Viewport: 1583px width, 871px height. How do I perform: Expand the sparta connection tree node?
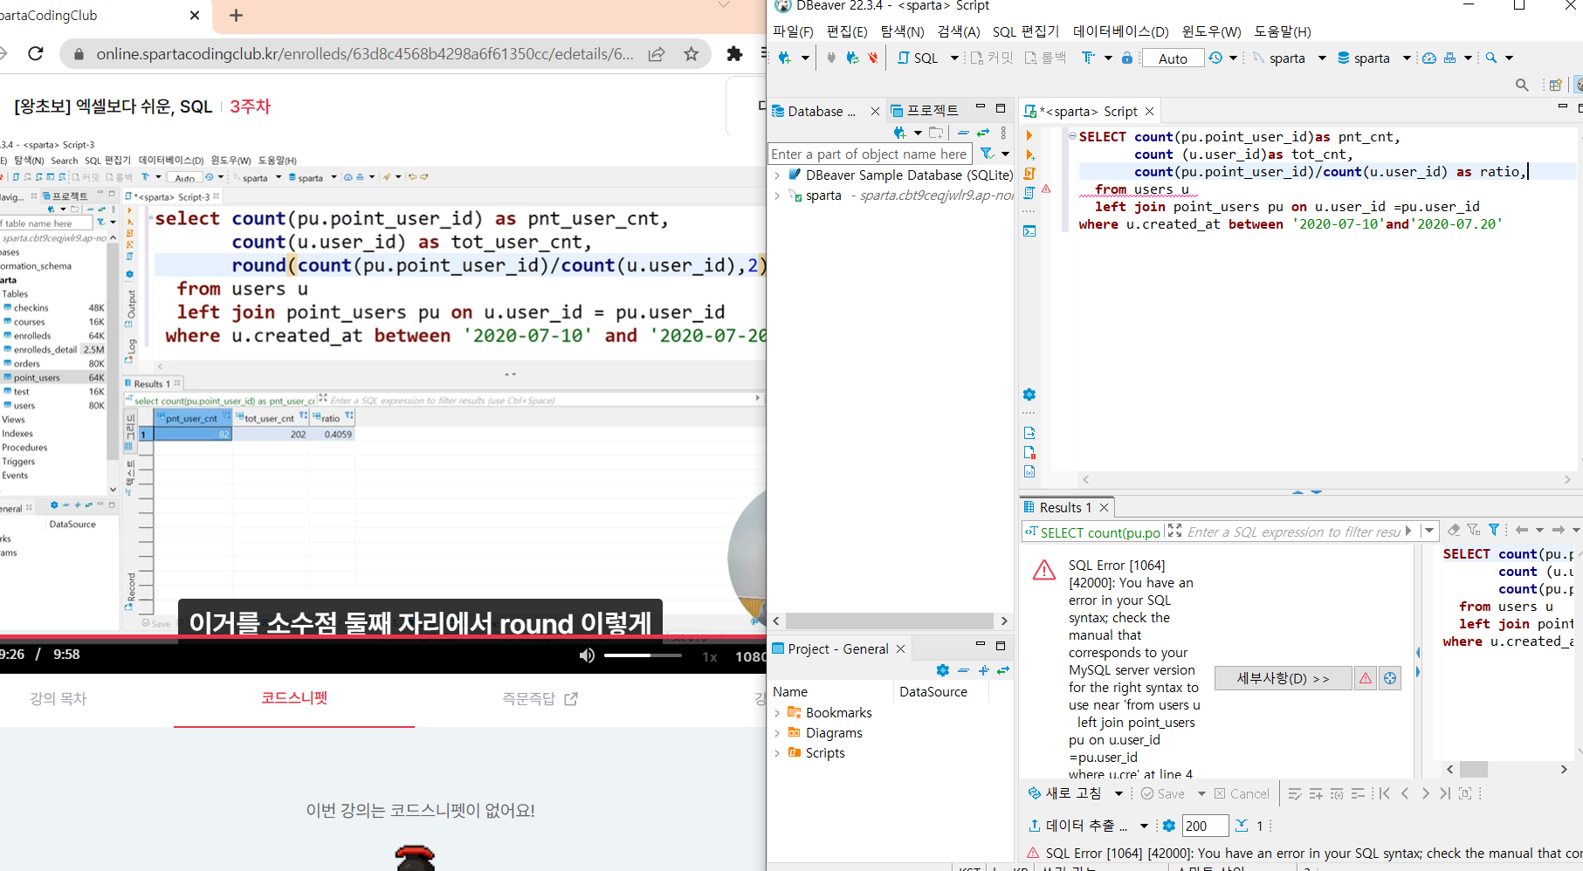pos(777,195)
